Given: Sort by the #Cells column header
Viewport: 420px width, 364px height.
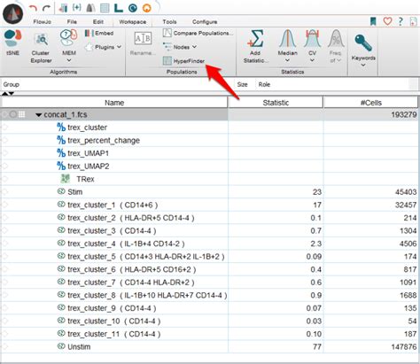Looking at the screenshot, I should 371,103.
